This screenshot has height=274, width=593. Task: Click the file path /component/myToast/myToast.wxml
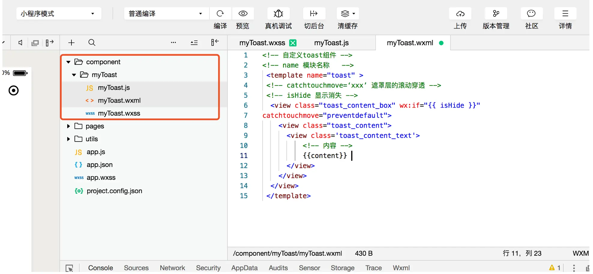[287, 254]
